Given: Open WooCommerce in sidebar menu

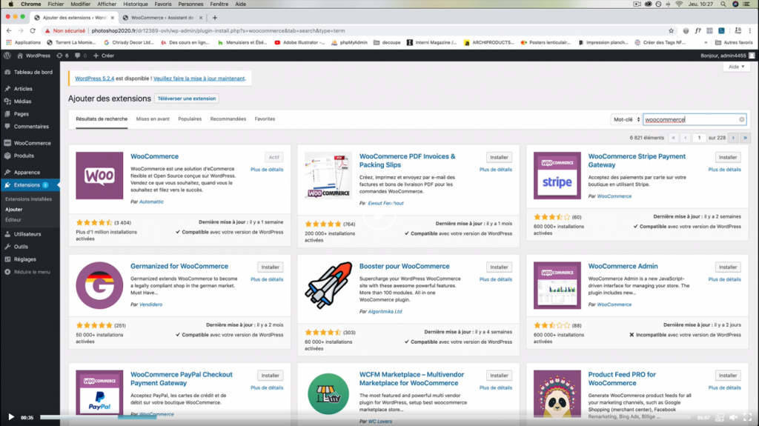Looking at the screenshot, I should 32,143.
